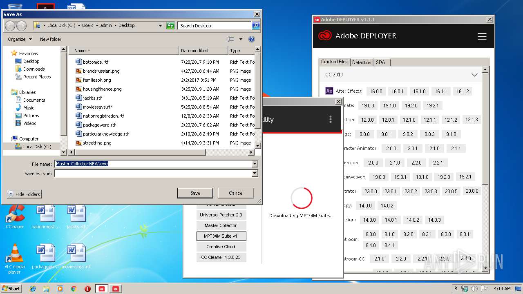
Task: Click the Master Collector button
Action: pyautogui.click(x=221, y=225)
